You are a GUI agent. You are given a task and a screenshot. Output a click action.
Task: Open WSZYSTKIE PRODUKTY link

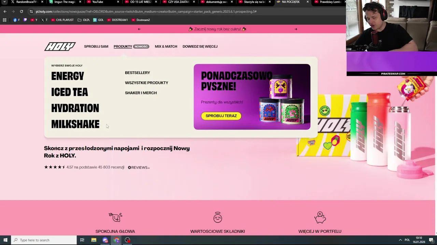click(146, 83)
